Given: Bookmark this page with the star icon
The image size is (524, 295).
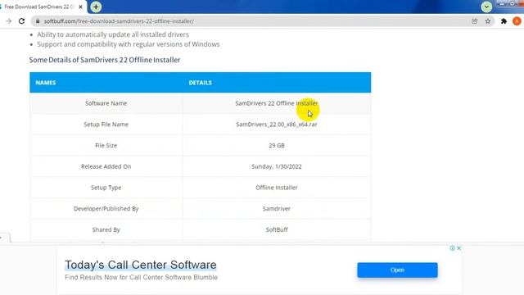Looking at the screenshot, I should [488, 21].
